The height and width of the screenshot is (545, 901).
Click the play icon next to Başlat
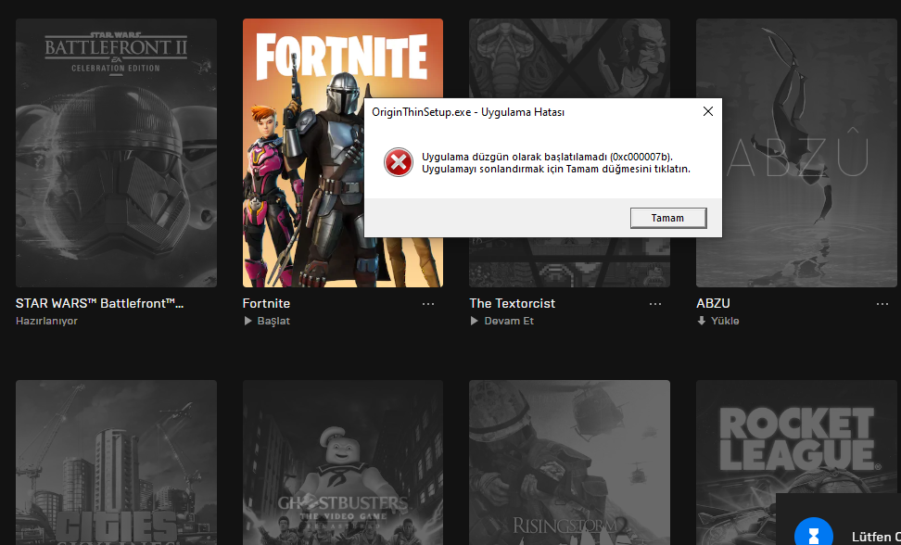point(247,321)
